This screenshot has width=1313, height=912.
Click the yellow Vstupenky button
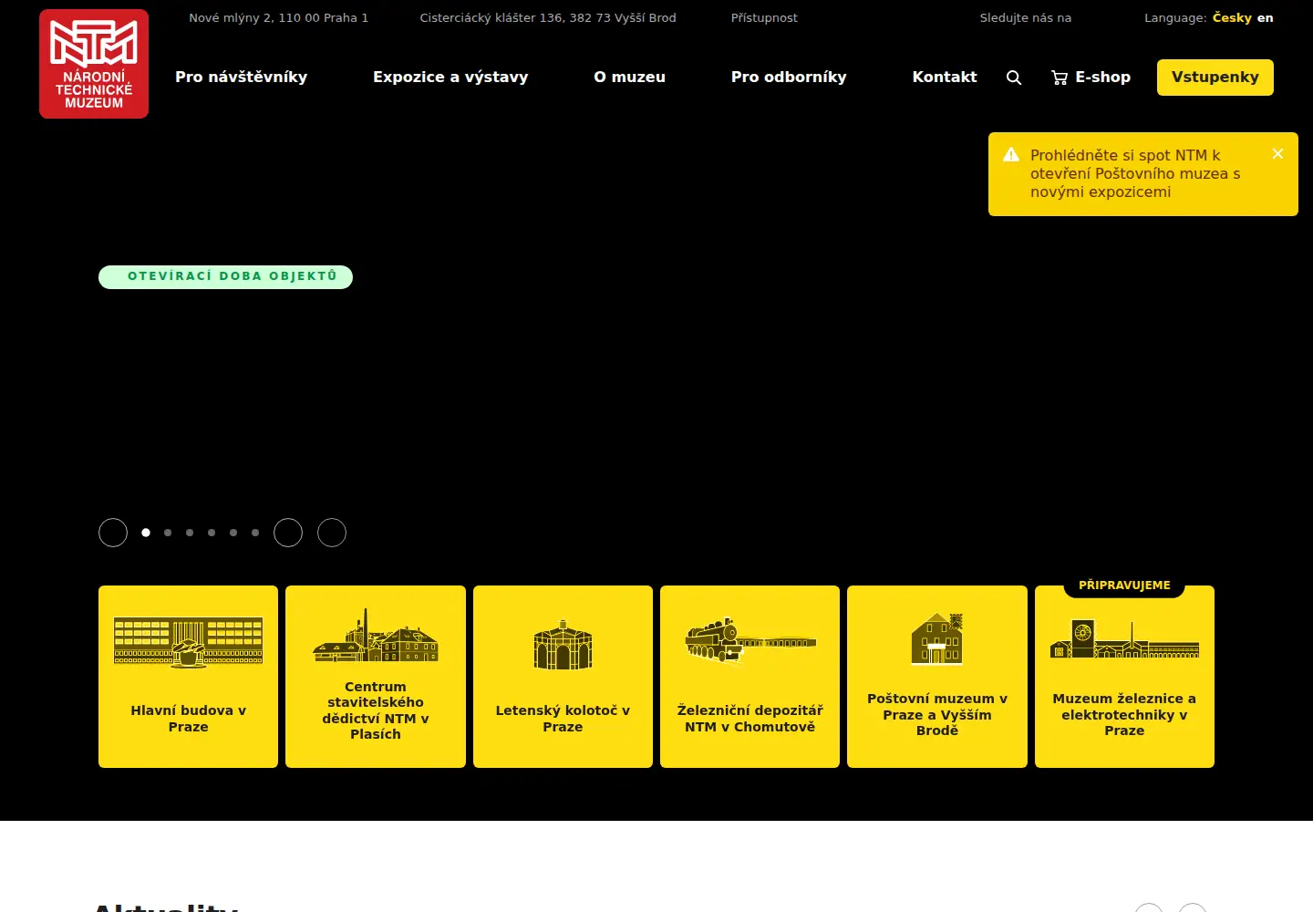point(1215,78)
